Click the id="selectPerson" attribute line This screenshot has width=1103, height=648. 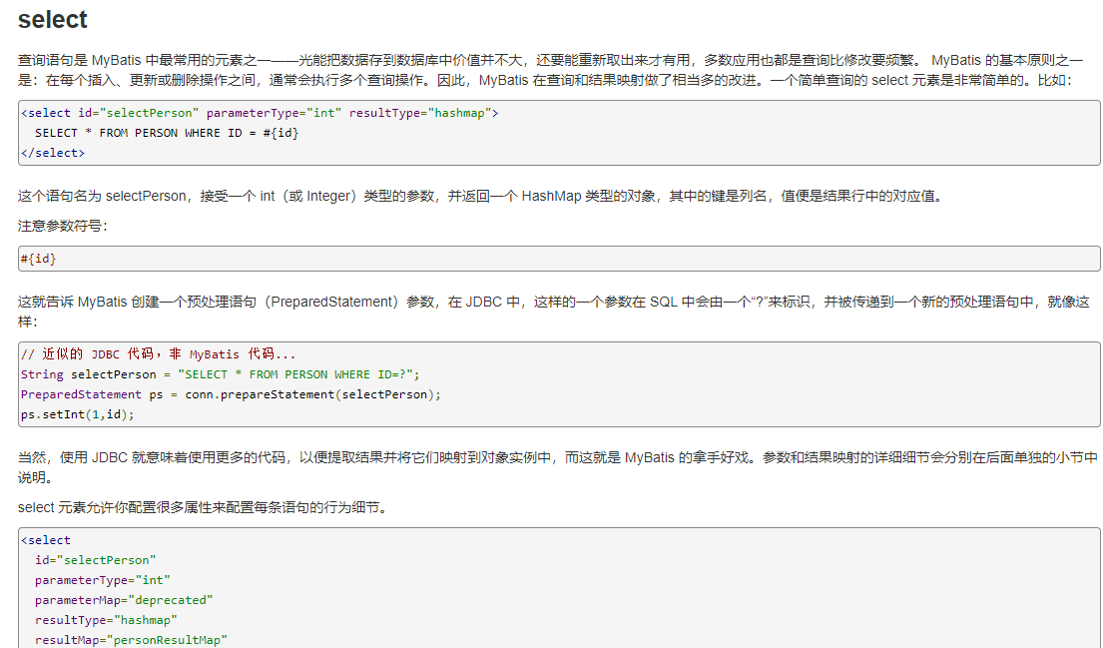click(96, 560)
